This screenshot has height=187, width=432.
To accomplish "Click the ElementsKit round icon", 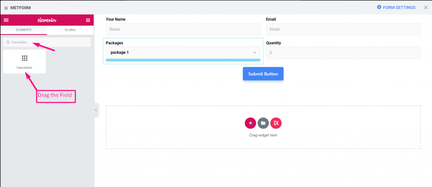I will pos(276,123).
